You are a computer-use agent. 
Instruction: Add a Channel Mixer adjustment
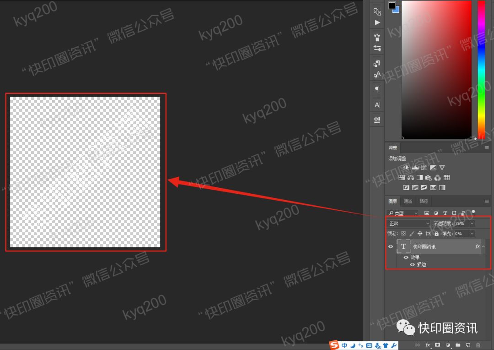438,178
